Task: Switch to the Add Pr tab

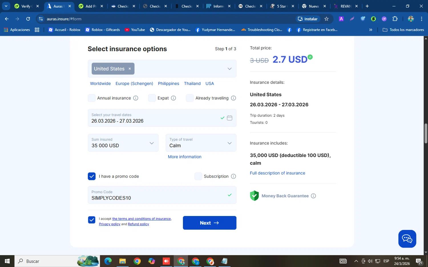Action: (91, 6)
